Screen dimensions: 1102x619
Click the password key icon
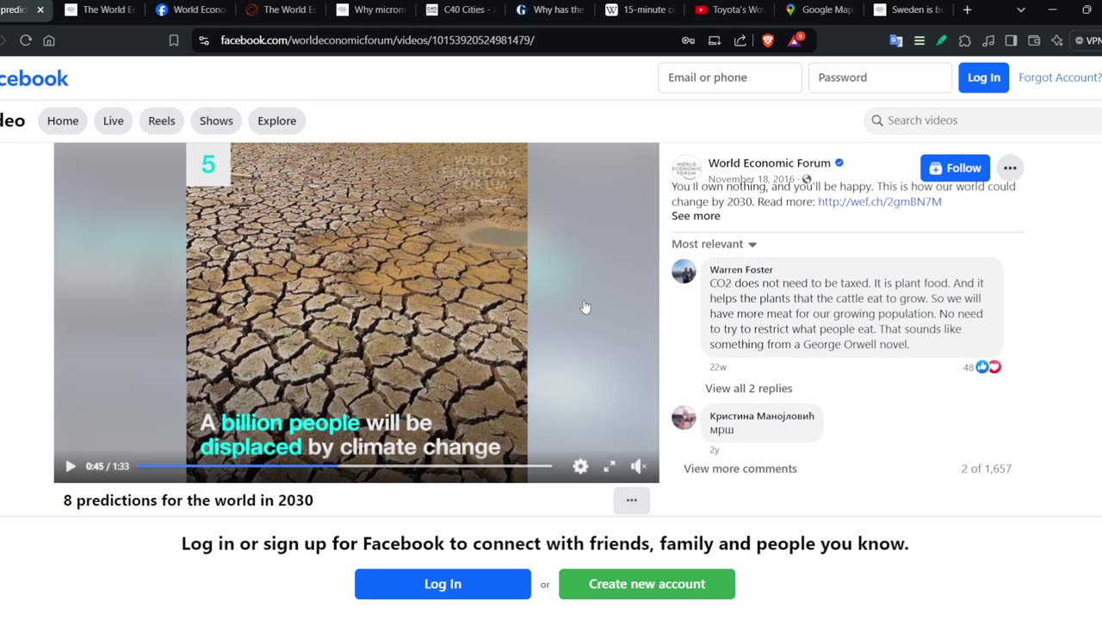(x=688, y=40)
